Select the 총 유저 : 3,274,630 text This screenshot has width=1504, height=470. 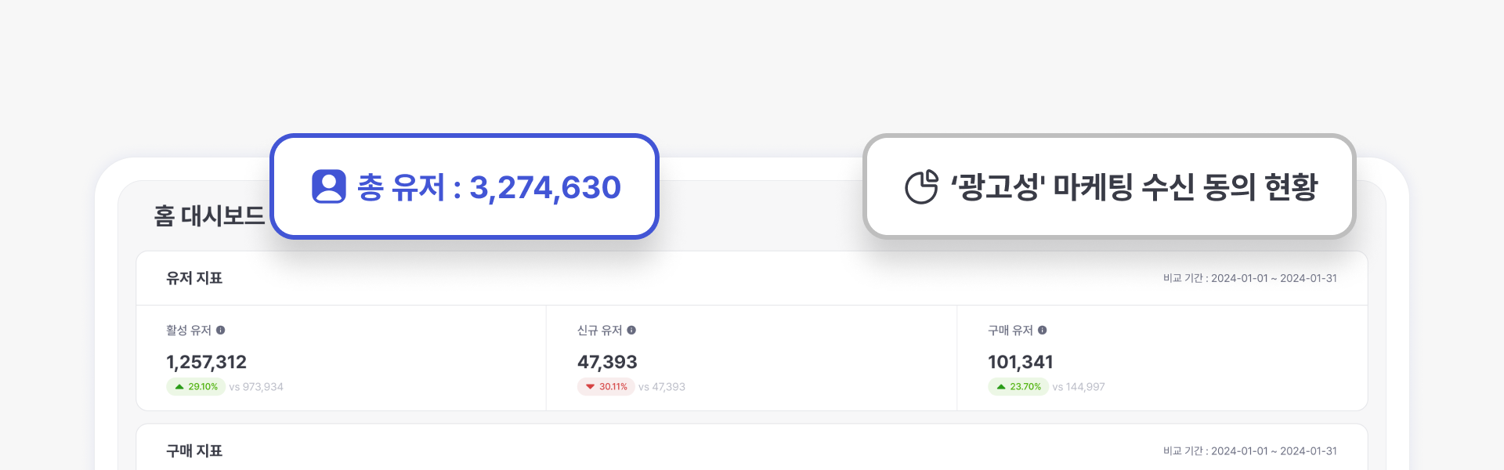[489, 188]
